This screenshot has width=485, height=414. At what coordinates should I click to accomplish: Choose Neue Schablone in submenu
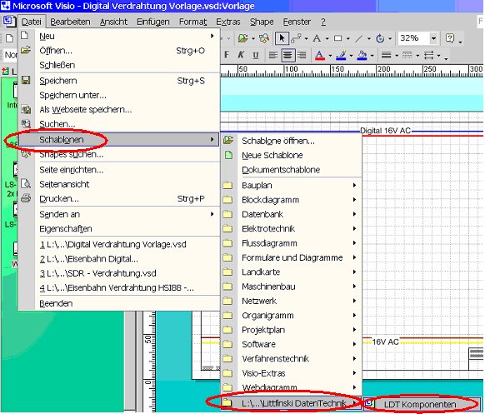click(x=292, y=155)
